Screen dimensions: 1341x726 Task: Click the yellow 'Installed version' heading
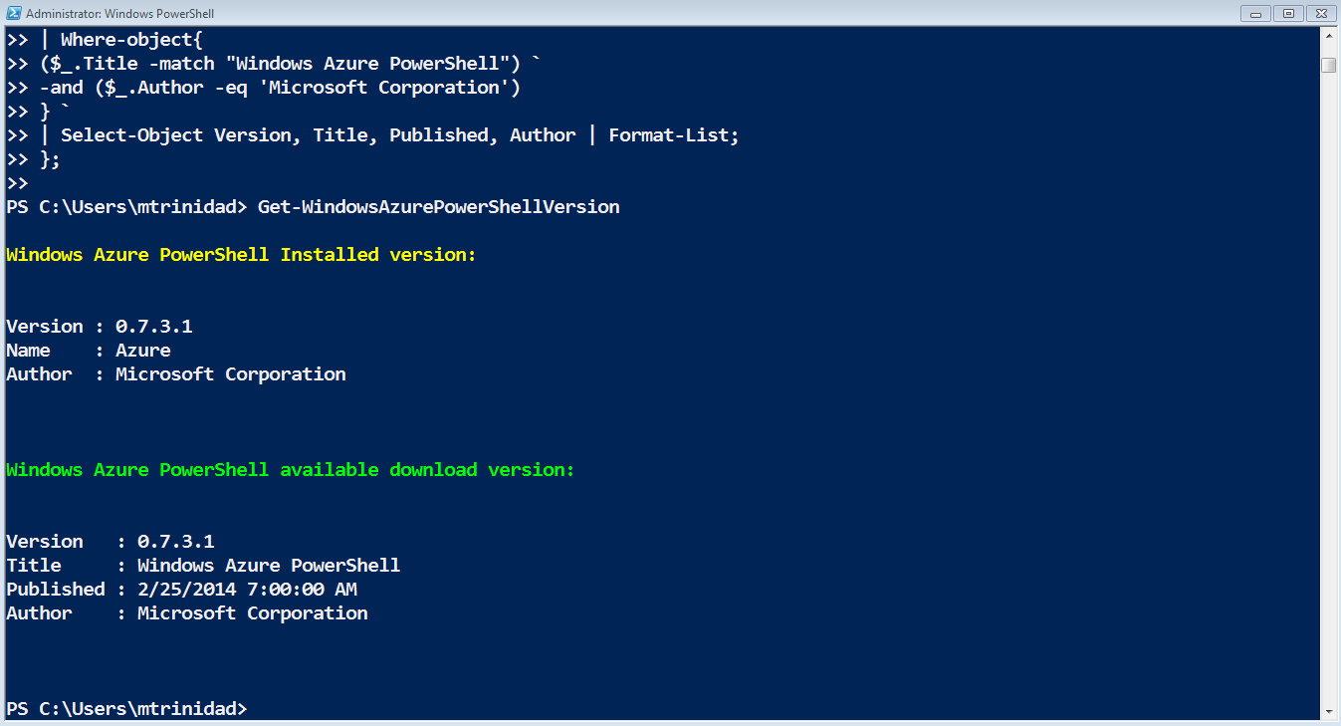pos(242,255)
